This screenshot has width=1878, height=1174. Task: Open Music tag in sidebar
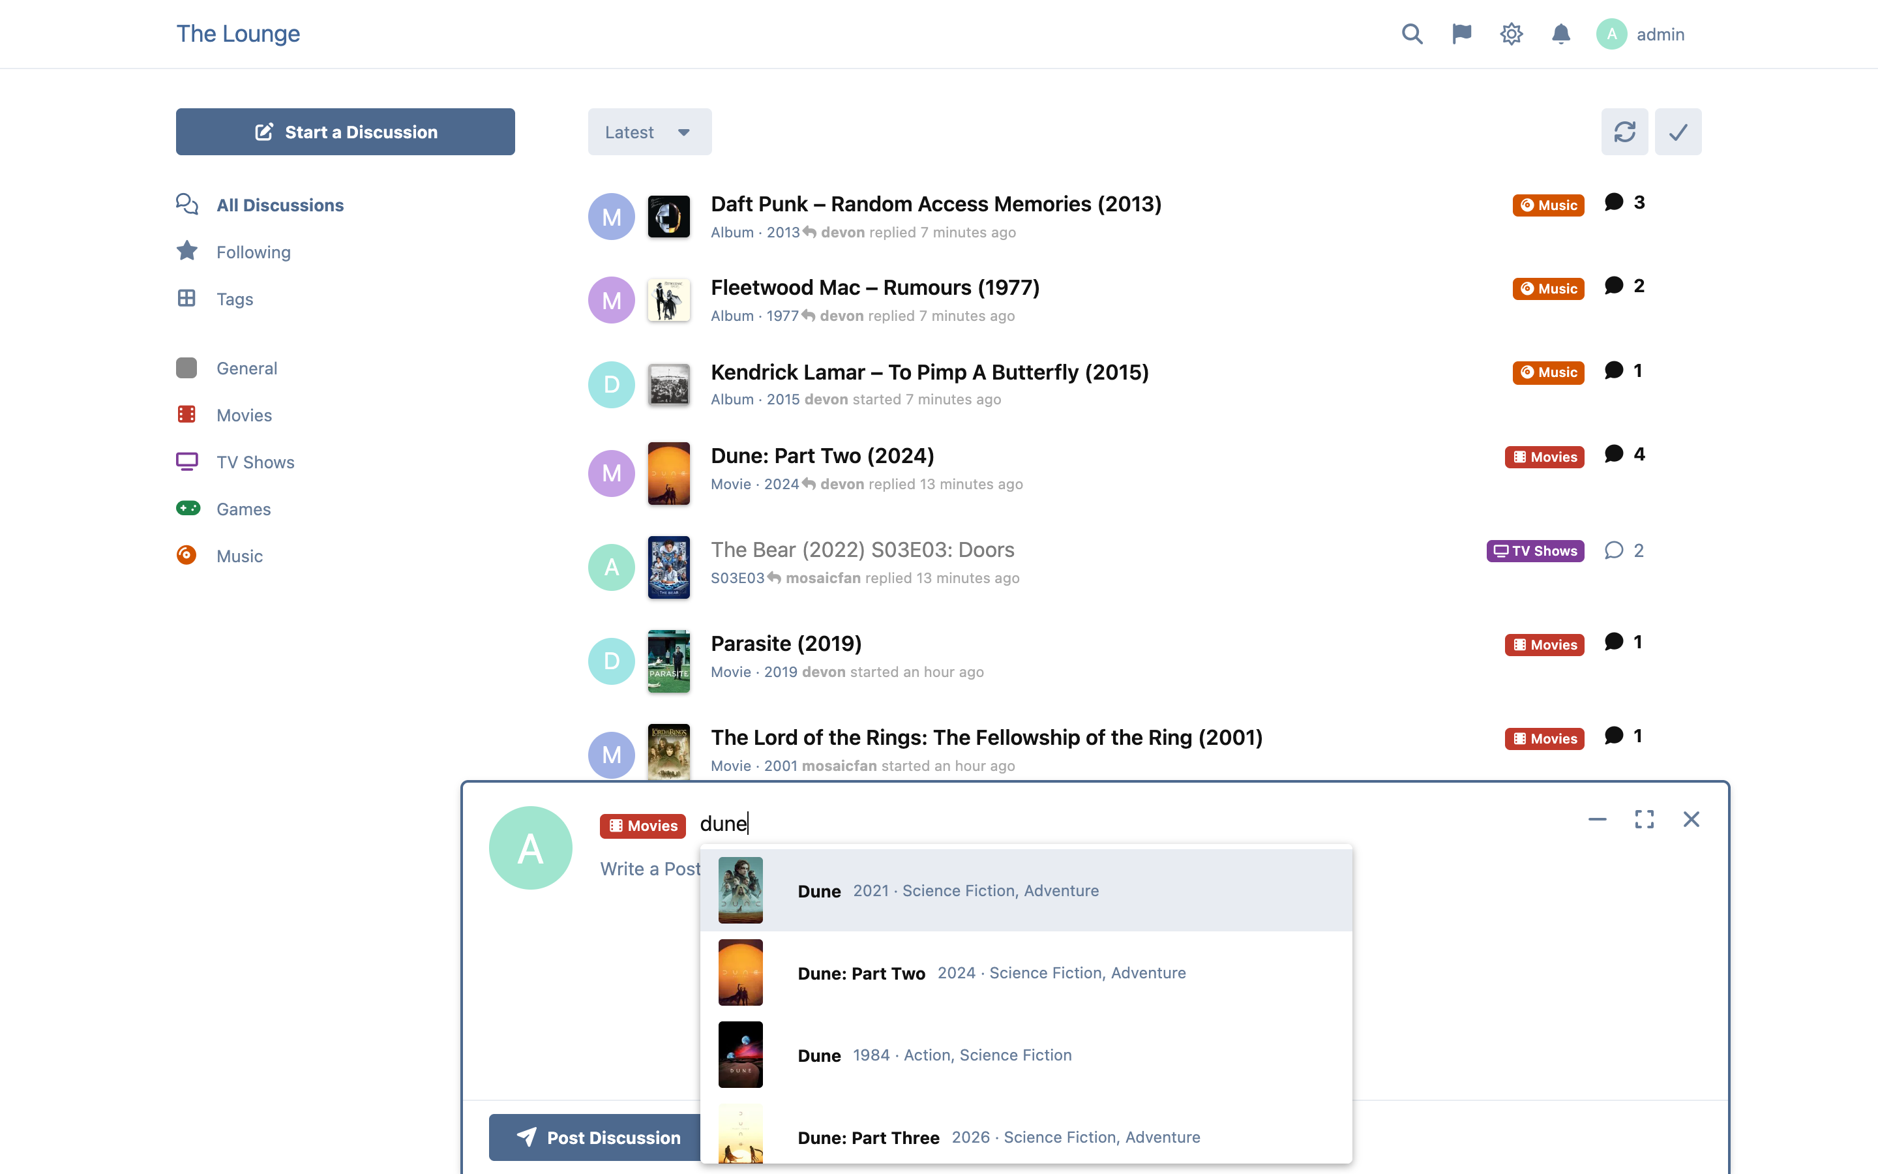pos(220,556)
